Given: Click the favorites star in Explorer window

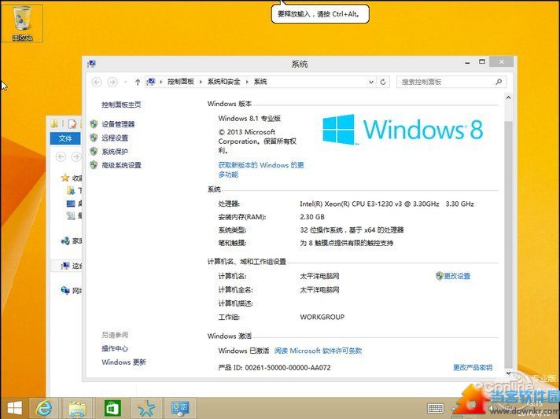Looking at the screenshot, I should [x=65, y=178].
